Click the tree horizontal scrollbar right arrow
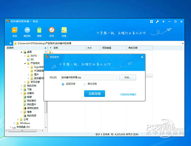Image resolution: width=191 pixels, height=146 pixels. (x=43, y=131)
